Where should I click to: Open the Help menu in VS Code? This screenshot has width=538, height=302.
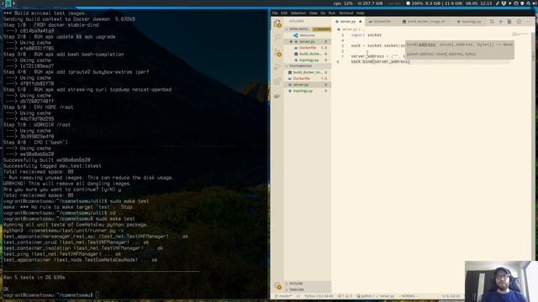point(361,13)
